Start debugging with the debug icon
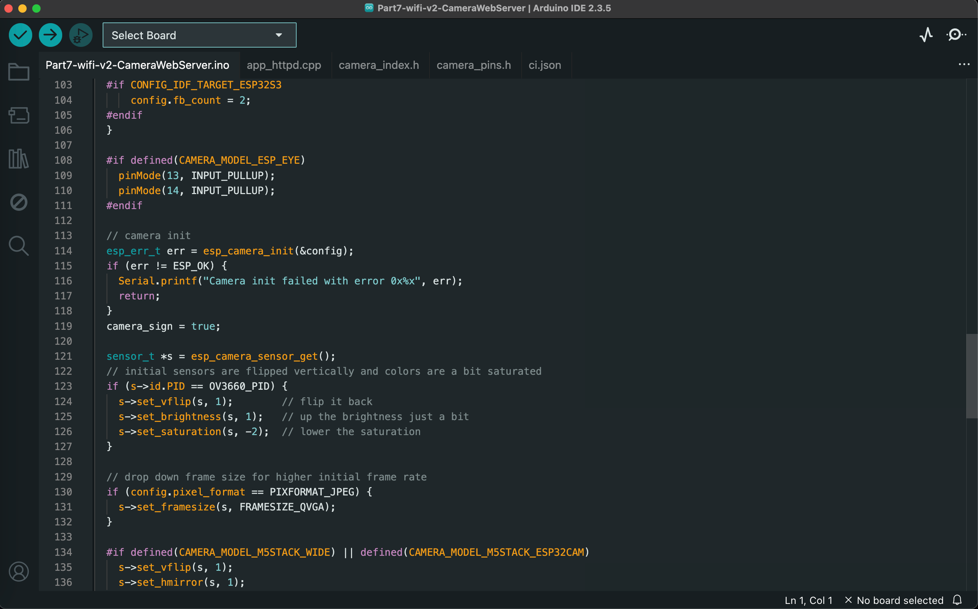This screenshot has height=609, width=978. [80, 35]
